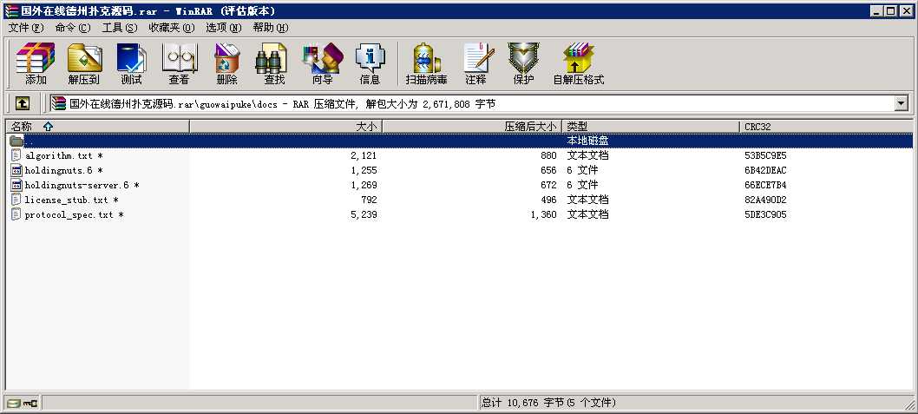Image resolution: width=918 pixels, height=414 pixels.
Task: Open the address bar path dropdown arrow
Action: coord(901,104)
